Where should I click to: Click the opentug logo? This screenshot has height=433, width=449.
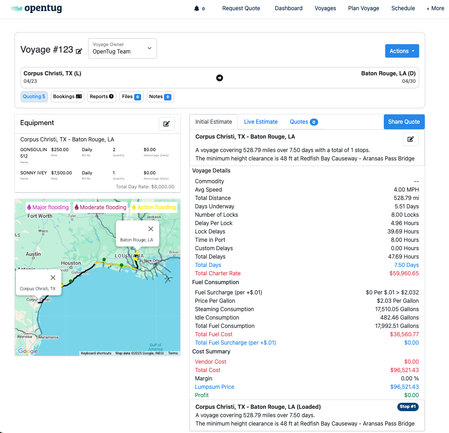tap(36, 8)
